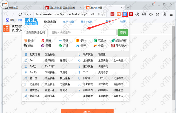
Task: Click the scissors screenshot icon
Action: (x=158, y=14)
